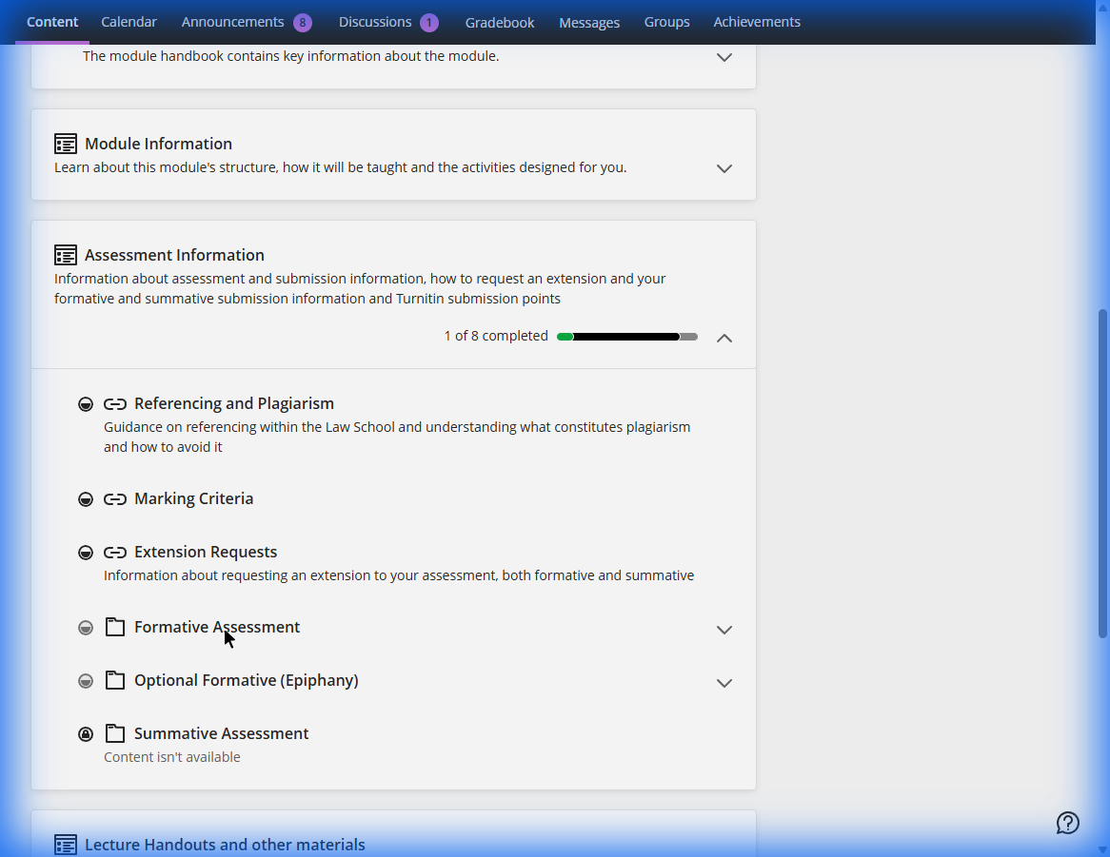Viewport: 1110px width, 857px height.
Task: Click the document icon beside Module Information
Action: (65, 144)
